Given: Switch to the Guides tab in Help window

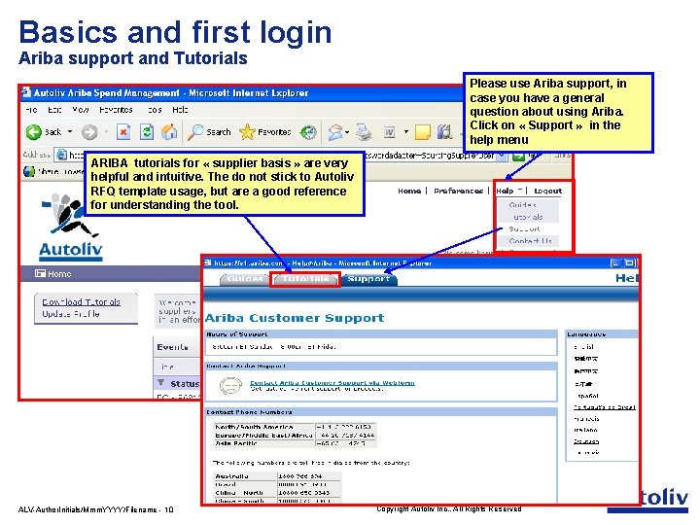Looking at the screenshot, I should tap(245, 279).
